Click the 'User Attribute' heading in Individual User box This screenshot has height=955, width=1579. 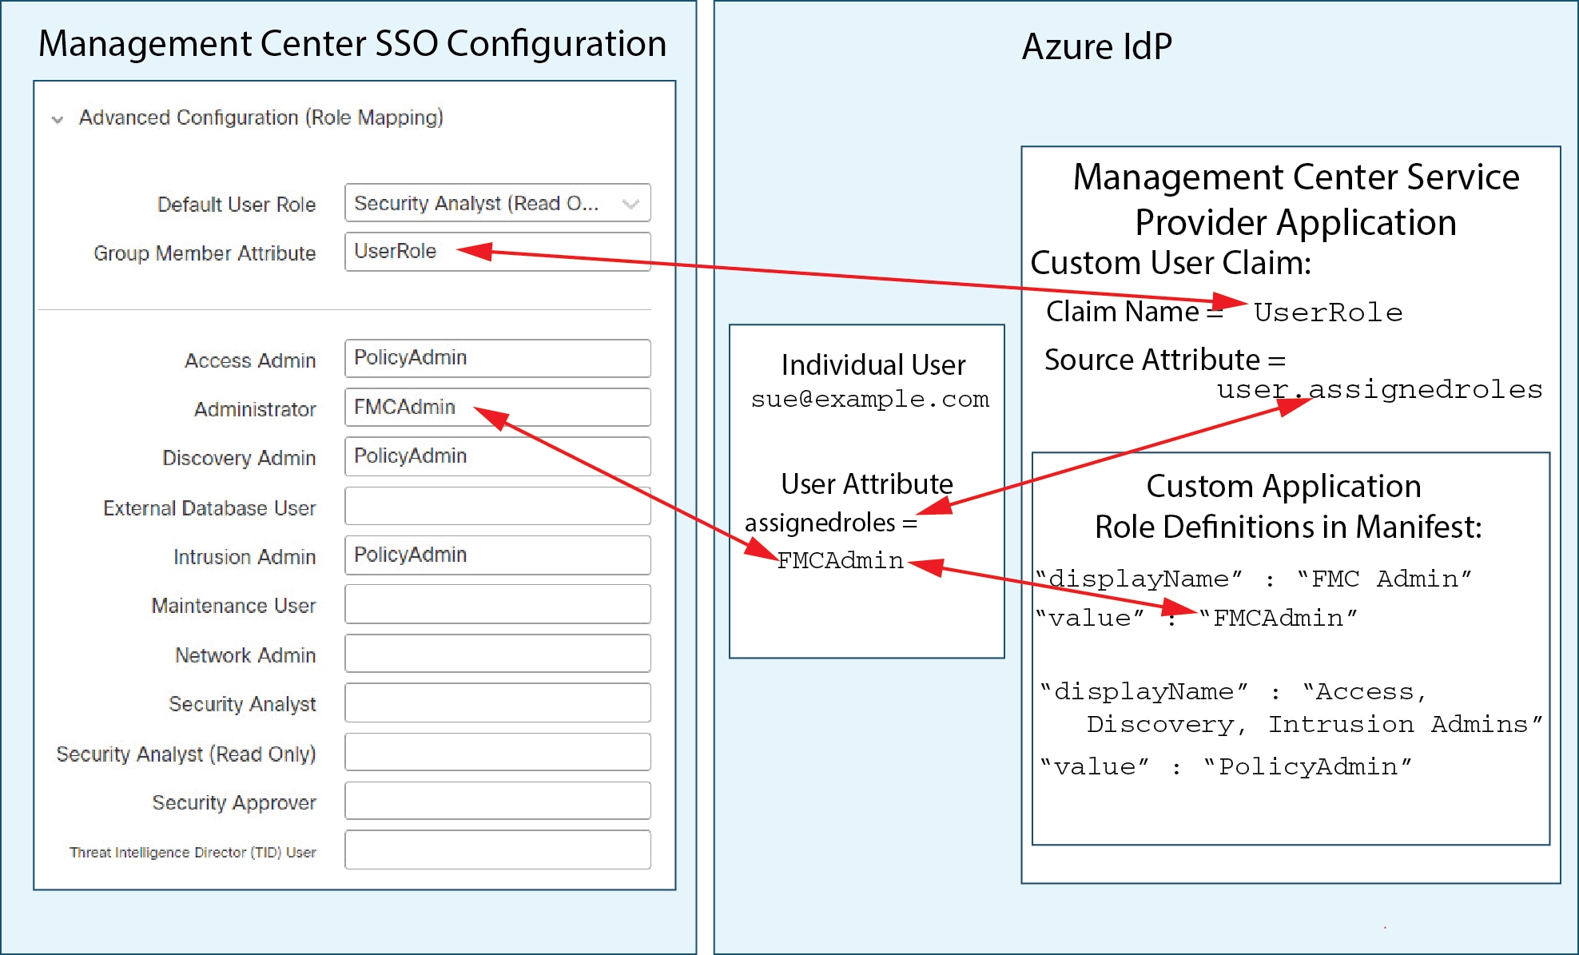867,483
